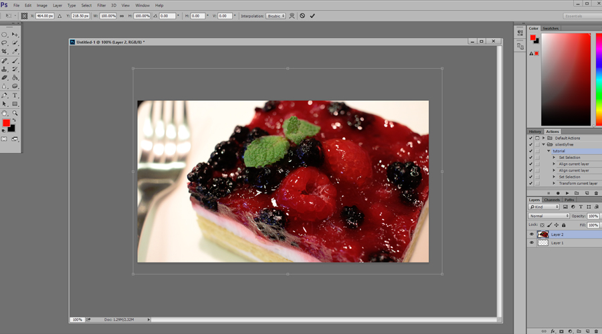Toggle the checkmark for the Default Actions set
Image resolution: width=602 pixels, height=334 pixels.
531,138
